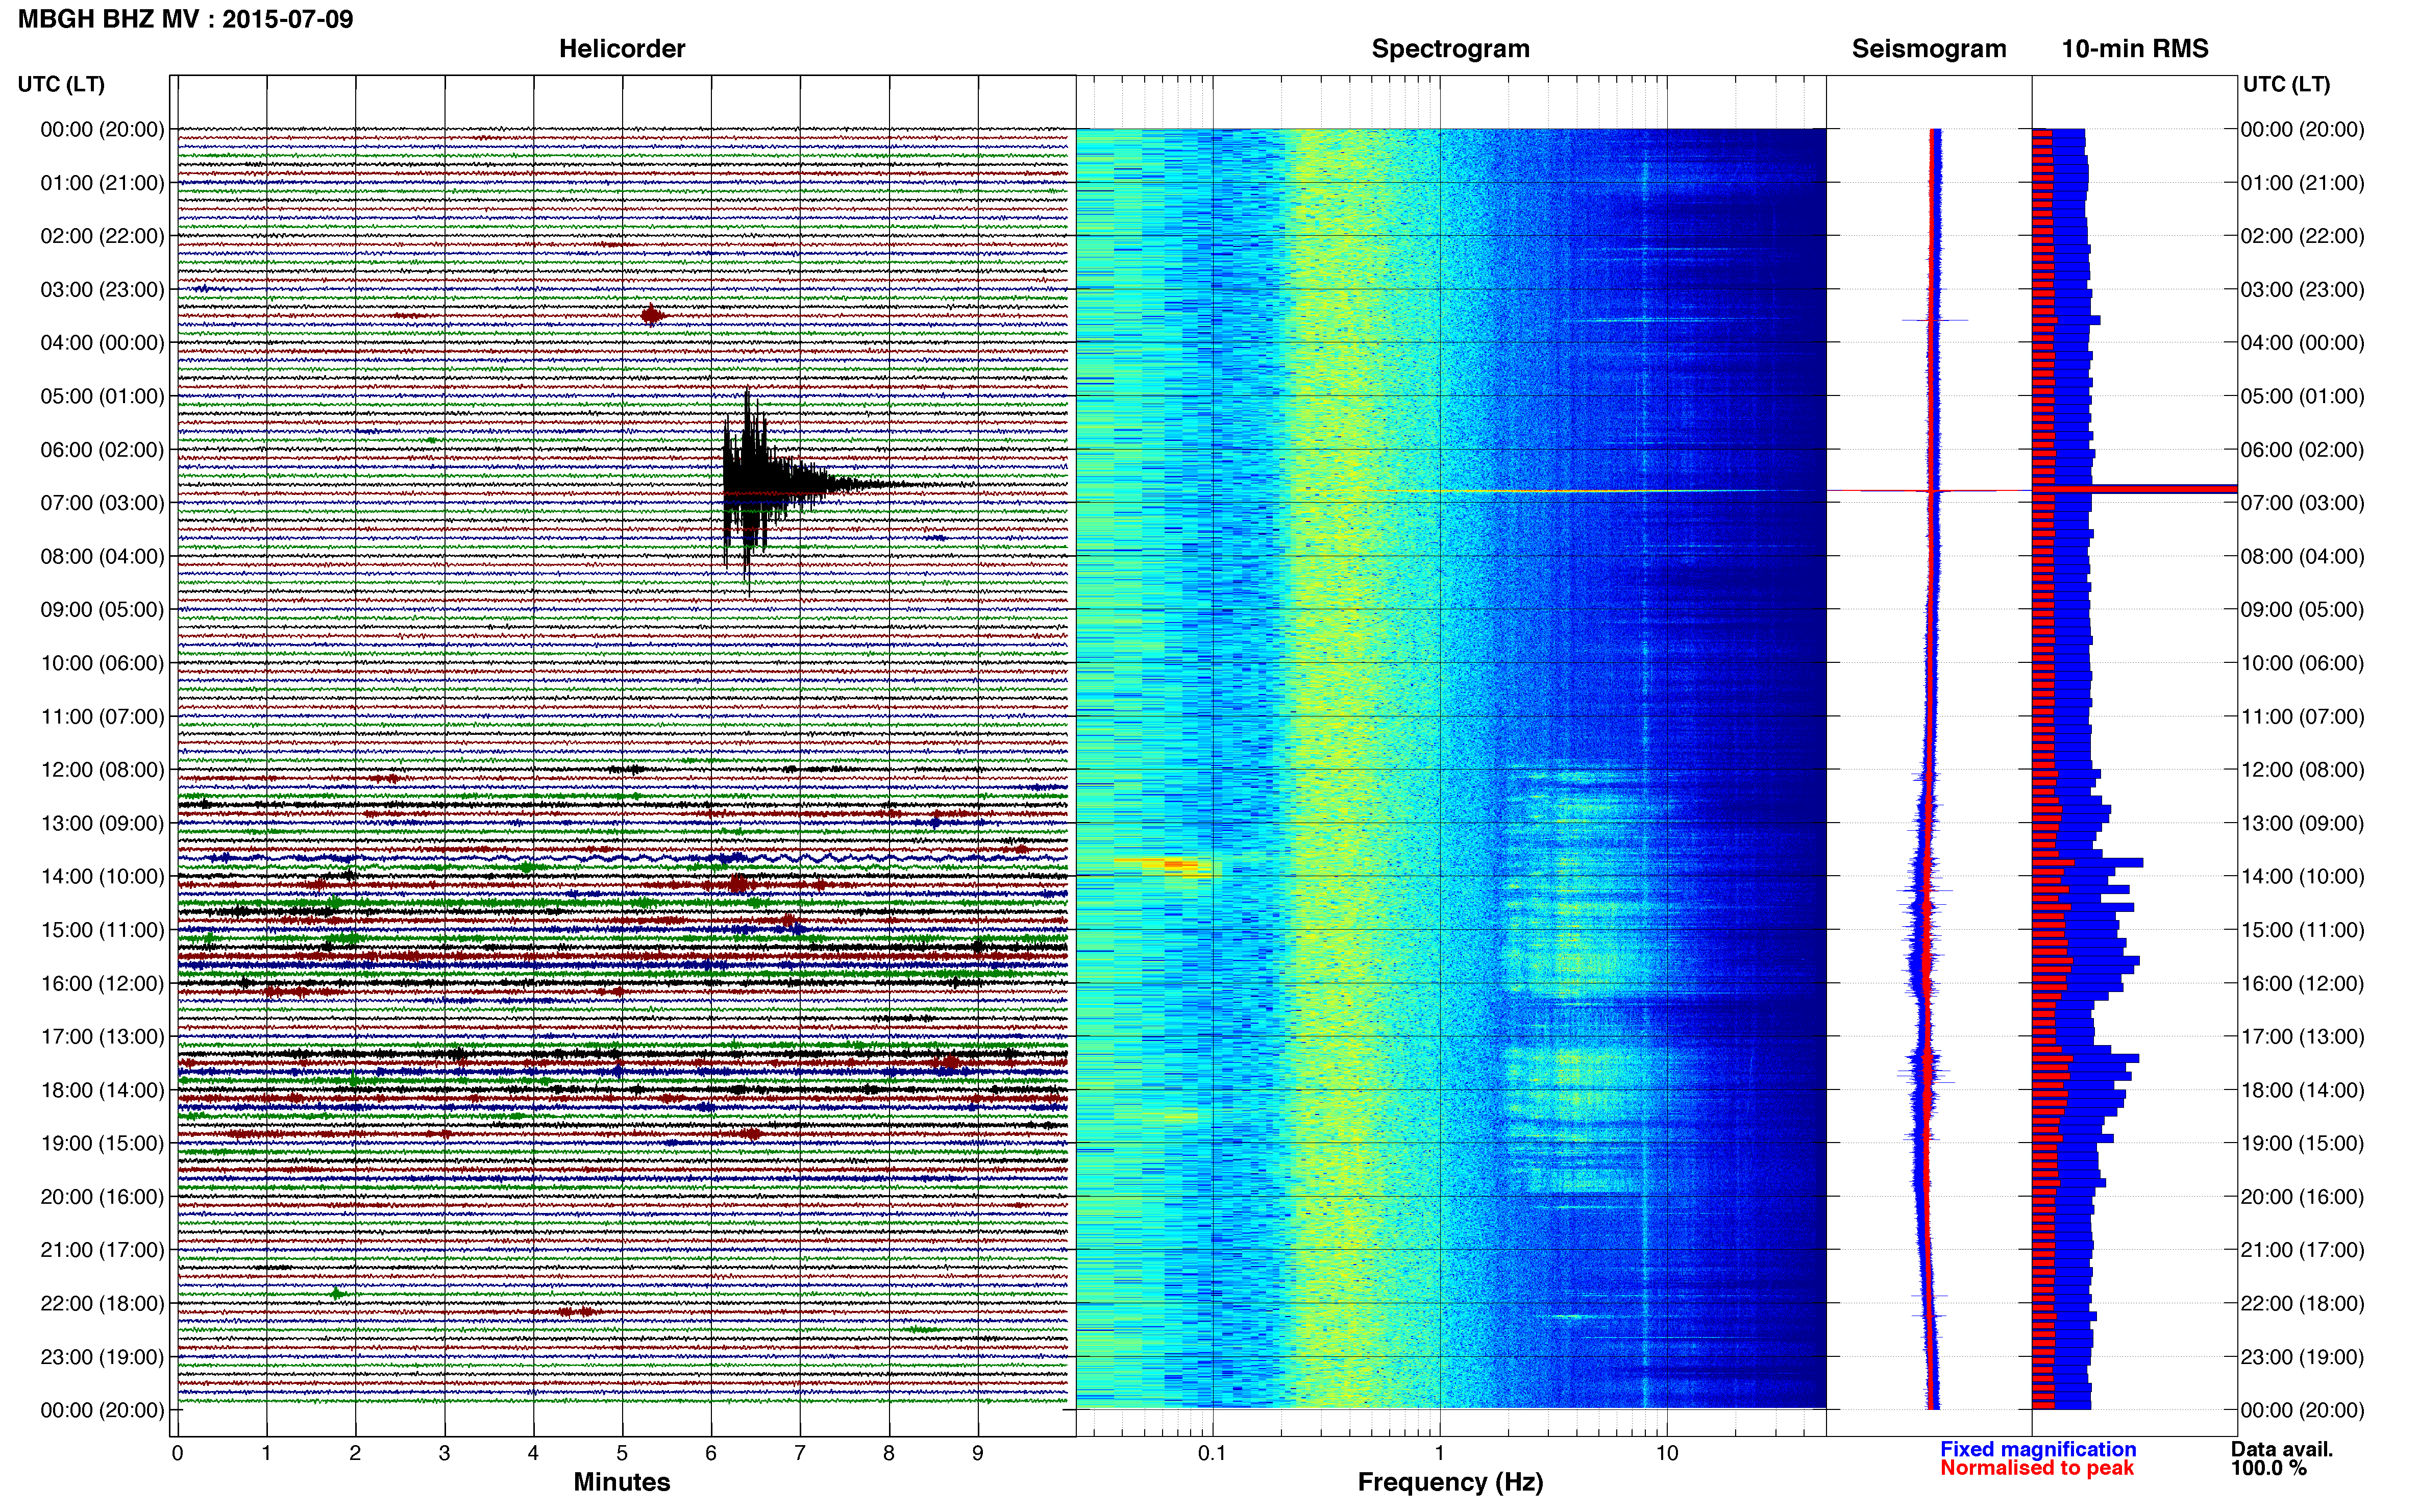This screenshot has height=1512, width=2419.
Task: Select the left-axis time label '16:00 (12:00)'
Action: tap(102, 984)
